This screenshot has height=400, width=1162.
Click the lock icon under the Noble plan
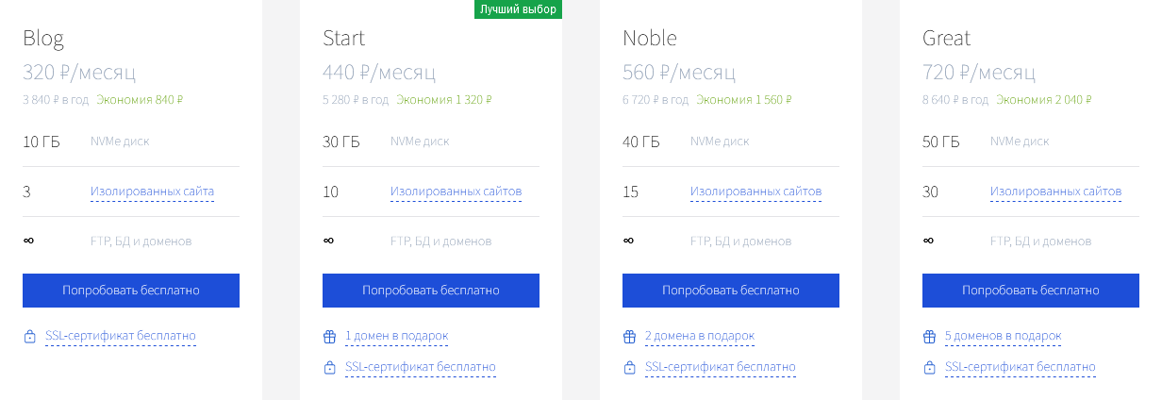click(x=629, y=367)
